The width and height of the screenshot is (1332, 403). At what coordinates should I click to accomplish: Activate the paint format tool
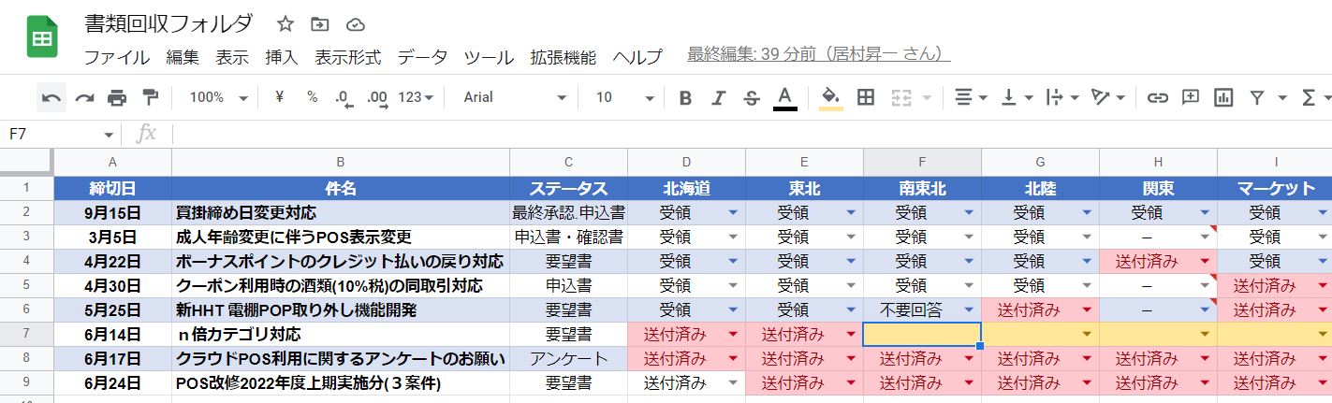150,97
